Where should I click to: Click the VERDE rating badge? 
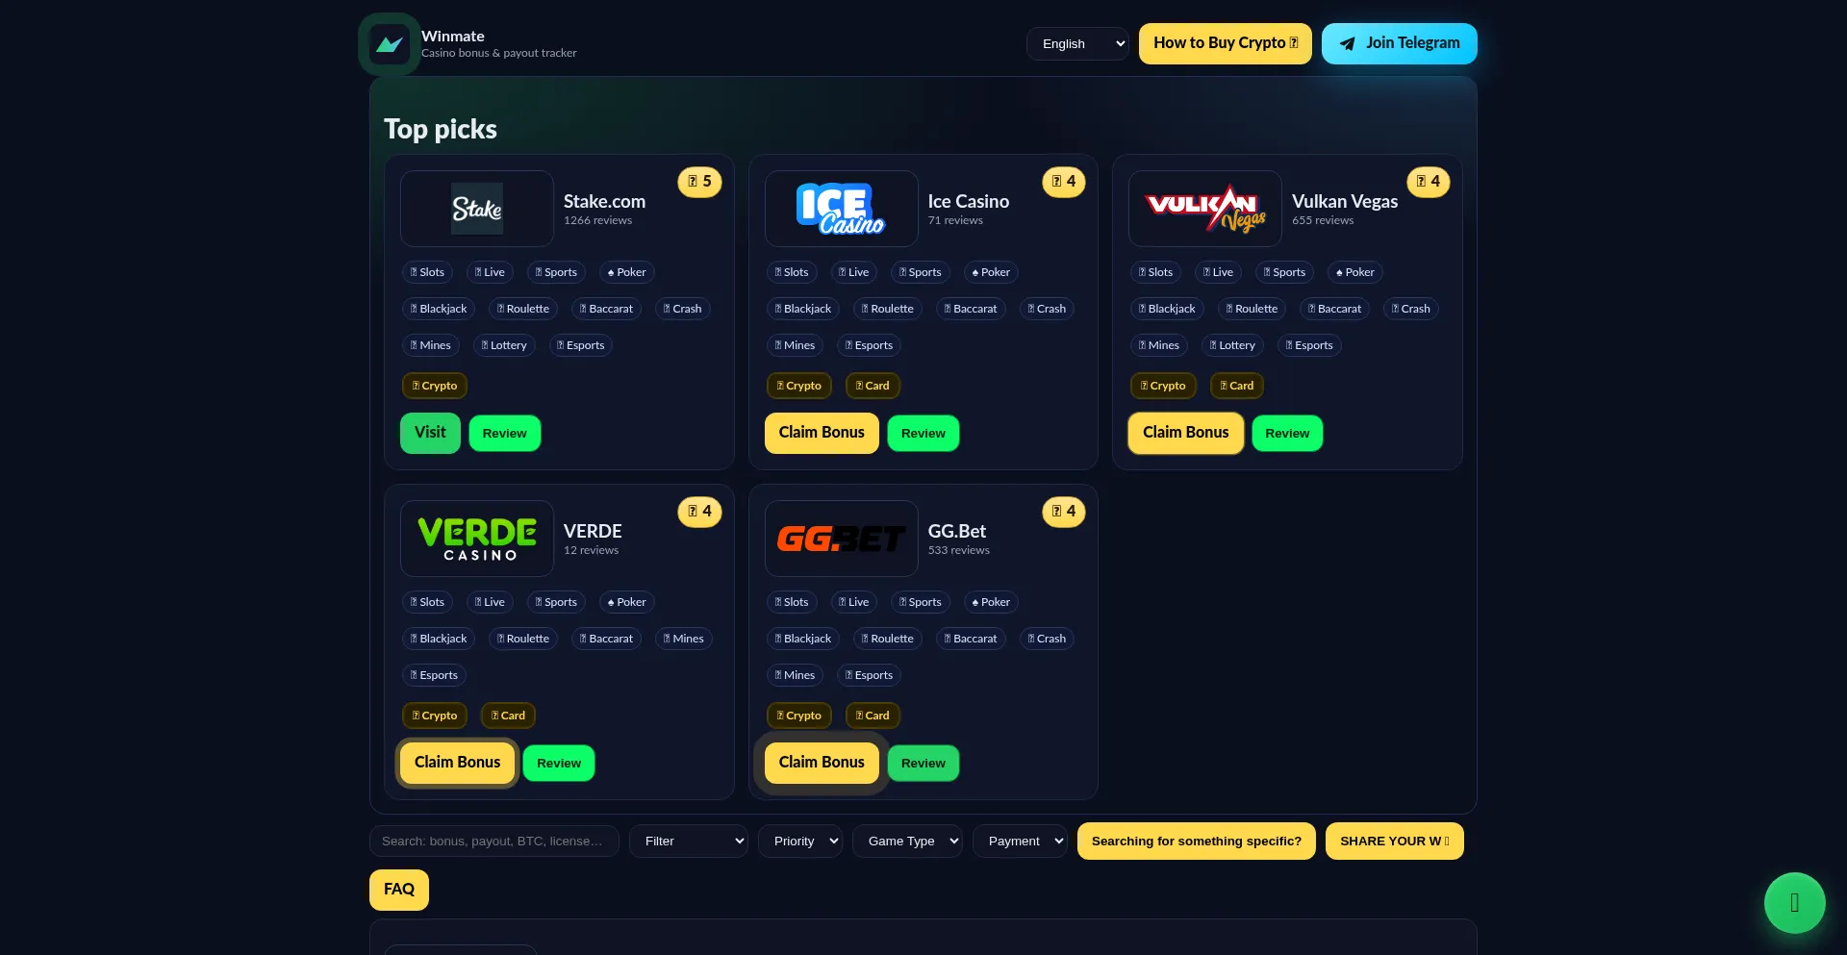click(x=699, y=512)
